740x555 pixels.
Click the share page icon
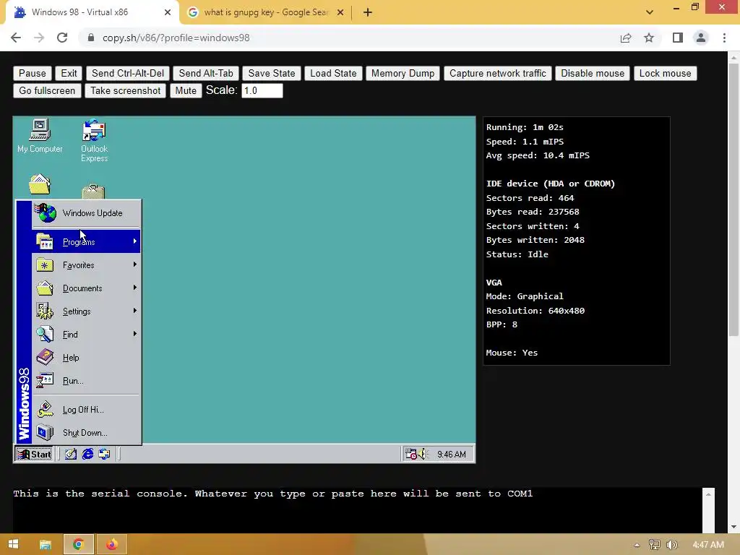pos(626,38)
